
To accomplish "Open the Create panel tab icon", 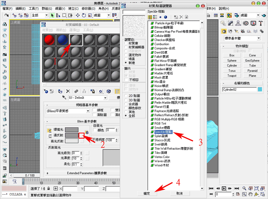I will pos(223,23).
